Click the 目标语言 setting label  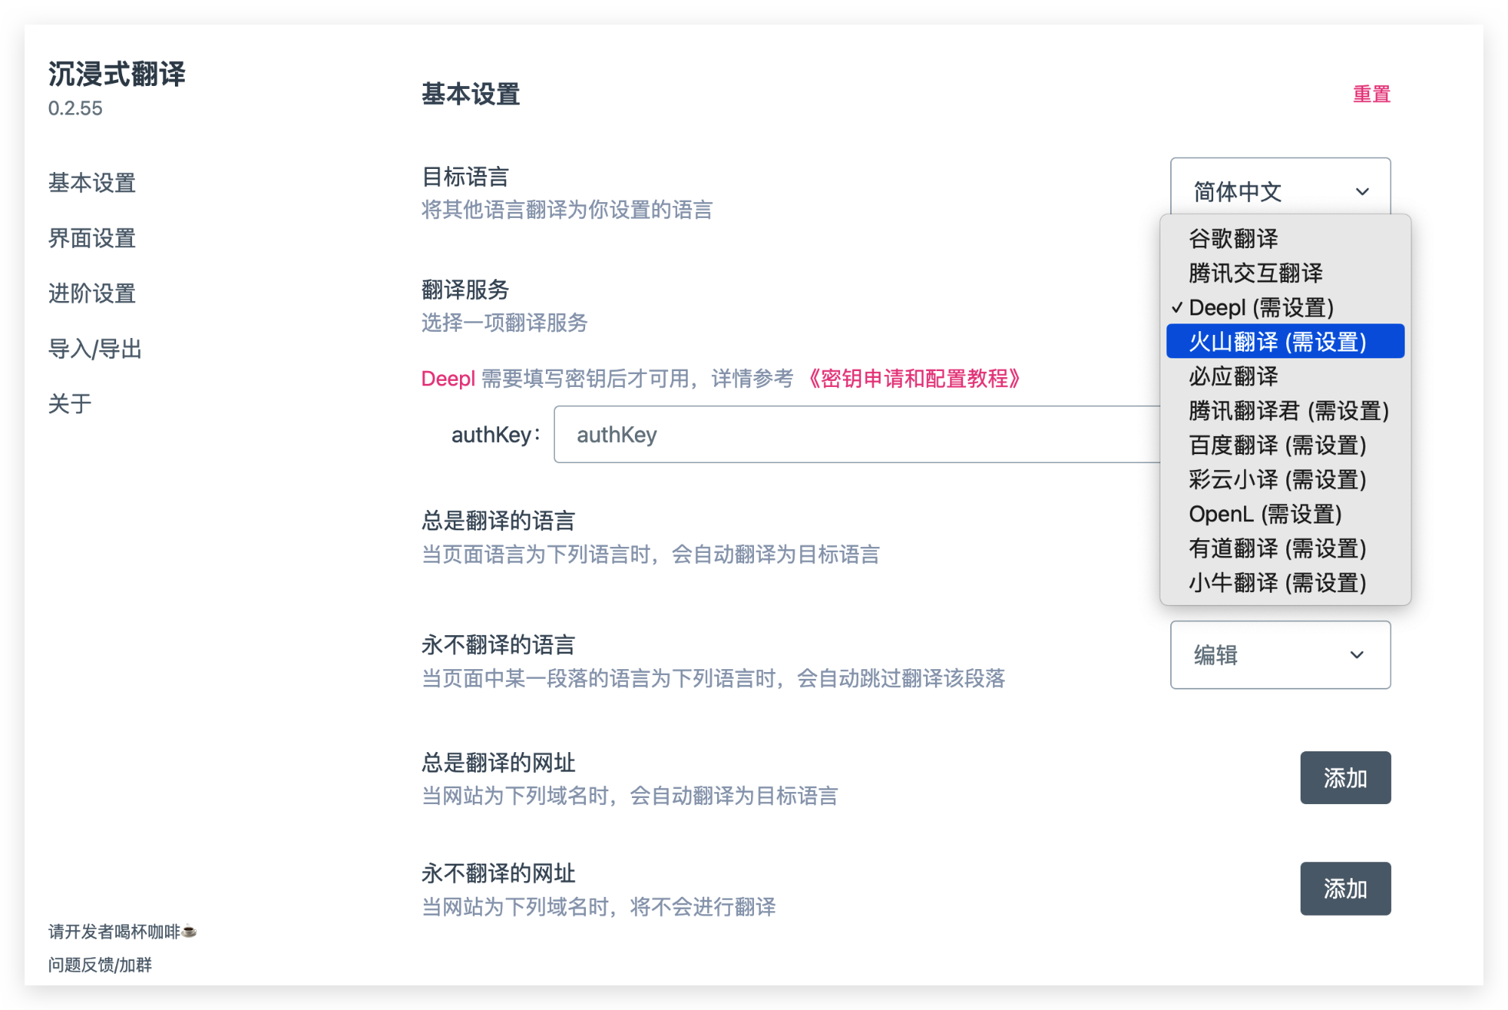coord(465,177)
